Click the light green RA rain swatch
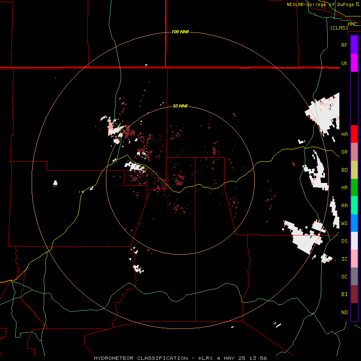This screenshot has width=361, height=361. pos(354,205)
